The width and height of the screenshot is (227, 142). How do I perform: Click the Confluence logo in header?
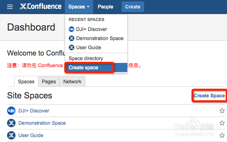pyautogui.click(x=41, y=6)
